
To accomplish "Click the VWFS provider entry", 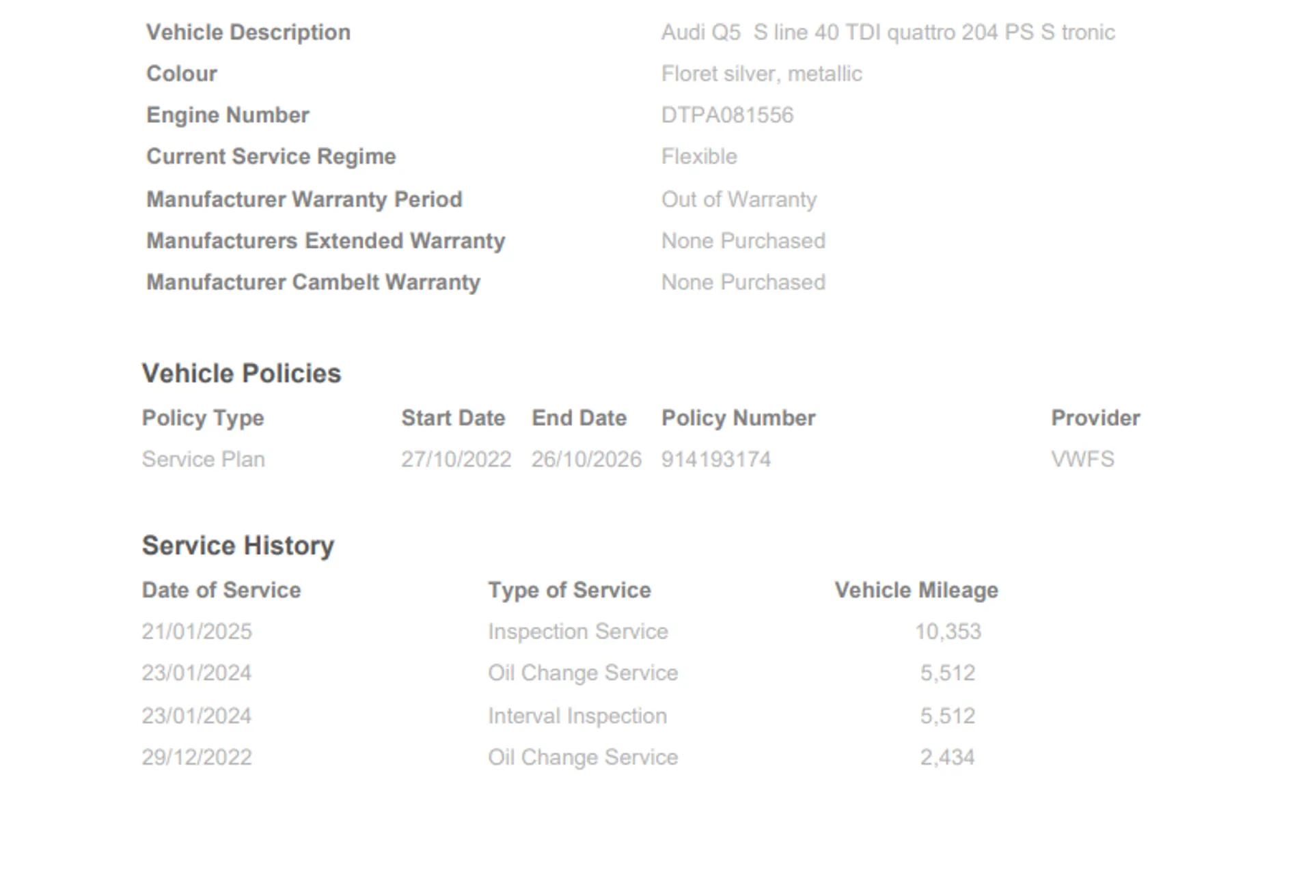I will click(x=1082, y=459).
